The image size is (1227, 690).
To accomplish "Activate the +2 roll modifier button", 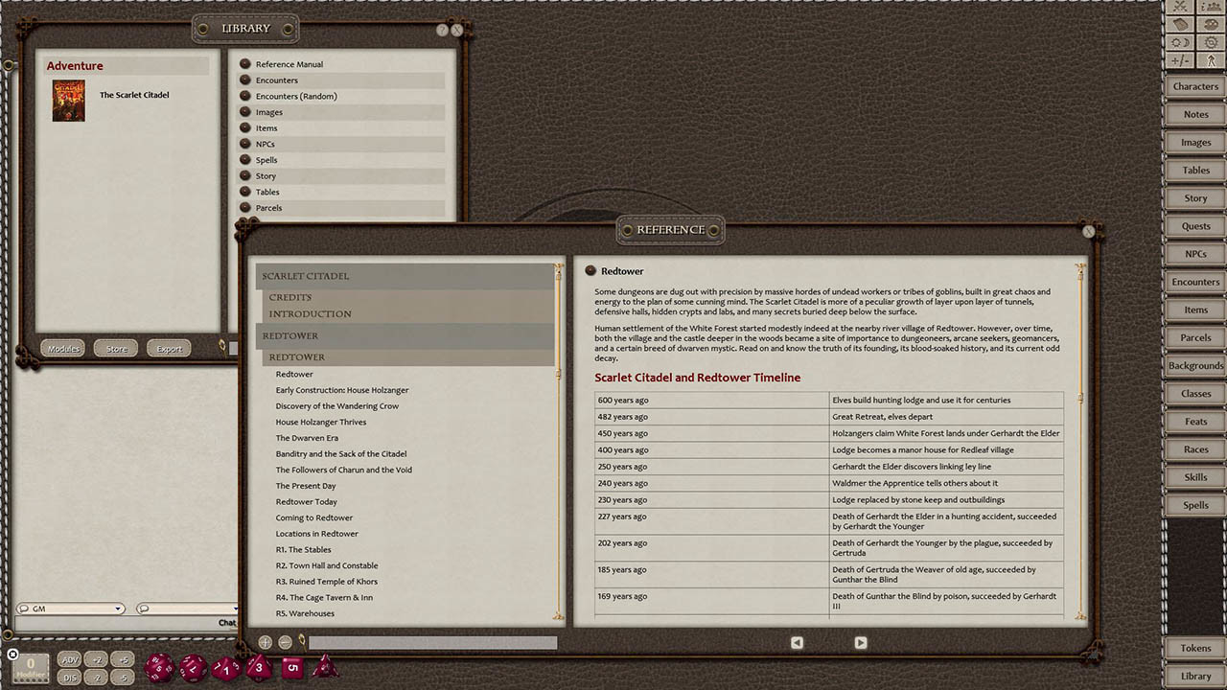I will (96, 658).
